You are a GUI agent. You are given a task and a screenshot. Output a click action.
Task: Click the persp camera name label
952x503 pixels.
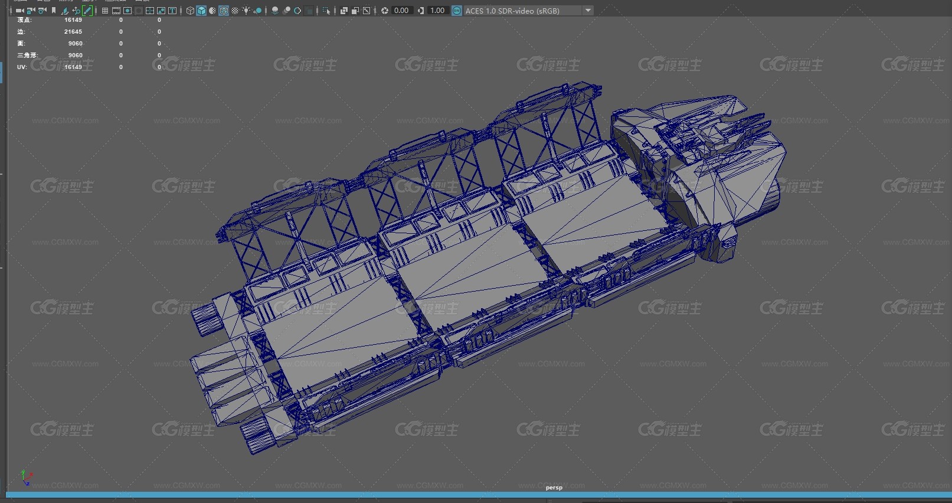click(554, 488)
